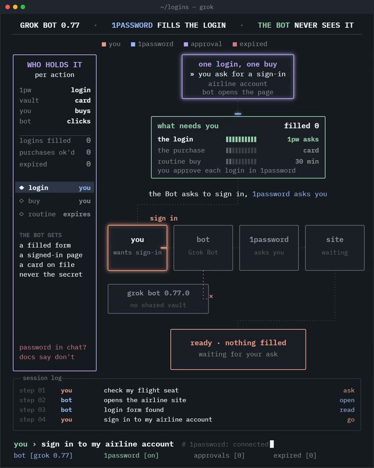Image resolution: width=374 pixels, height=468 pixels.
Task: Select session log step 04 "sign in to my airline account"
Action: click(187, 420)
